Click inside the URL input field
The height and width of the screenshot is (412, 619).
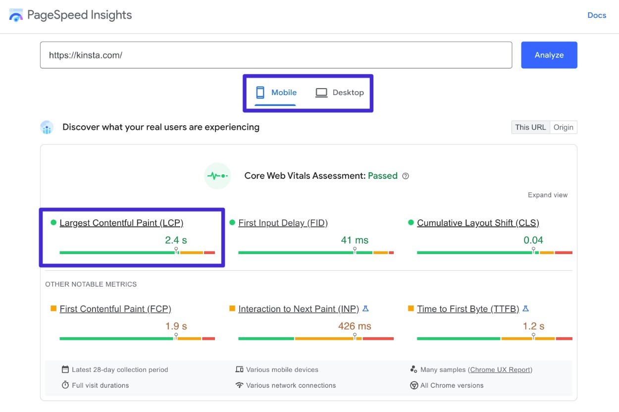pos(276,55)
